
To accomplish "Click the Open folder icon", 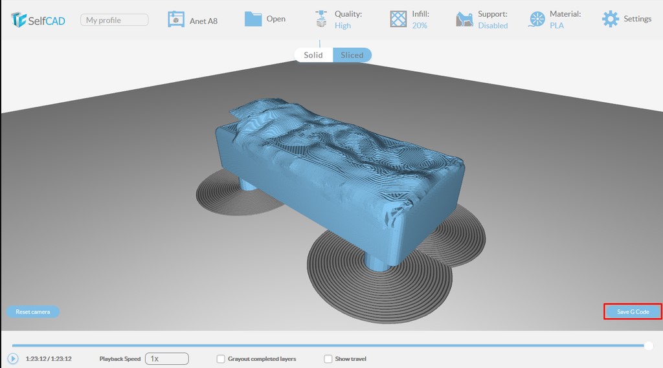I will 253,19.
